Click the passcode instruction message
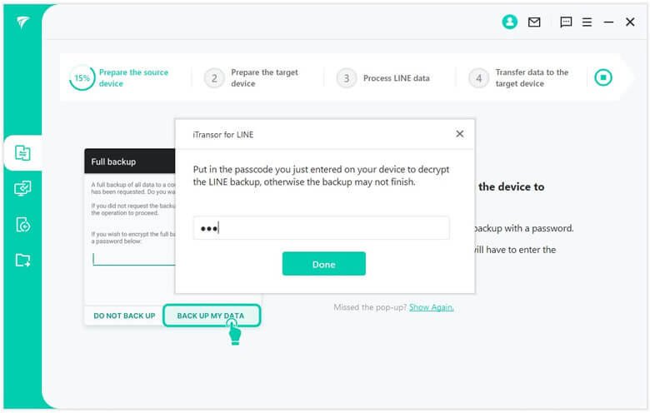650x413 pixels. [x=322, y=176]
